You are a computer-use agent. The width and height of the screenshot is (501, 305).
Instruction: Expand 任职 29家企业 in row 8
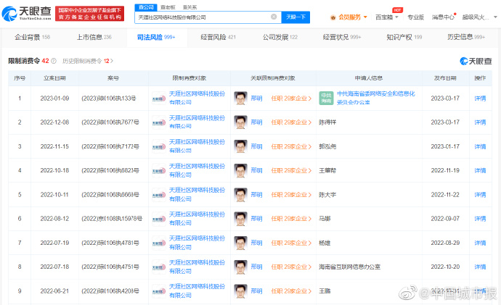[291, 267]
